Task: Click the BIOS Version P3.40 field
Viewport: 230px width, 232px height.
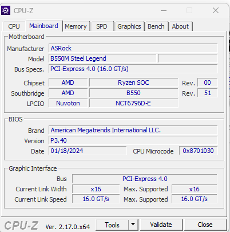Action: click(x=133, y=140)
